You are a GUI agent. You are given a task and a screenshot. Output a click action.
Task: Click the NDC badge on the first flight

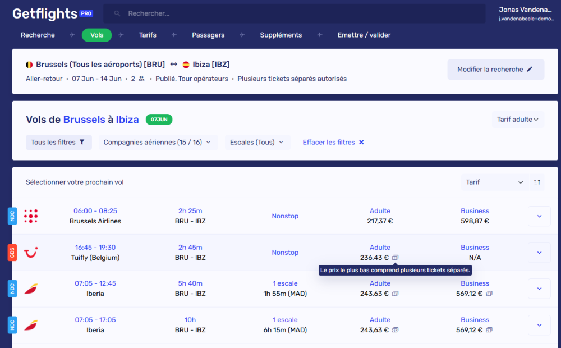(12, 216)
